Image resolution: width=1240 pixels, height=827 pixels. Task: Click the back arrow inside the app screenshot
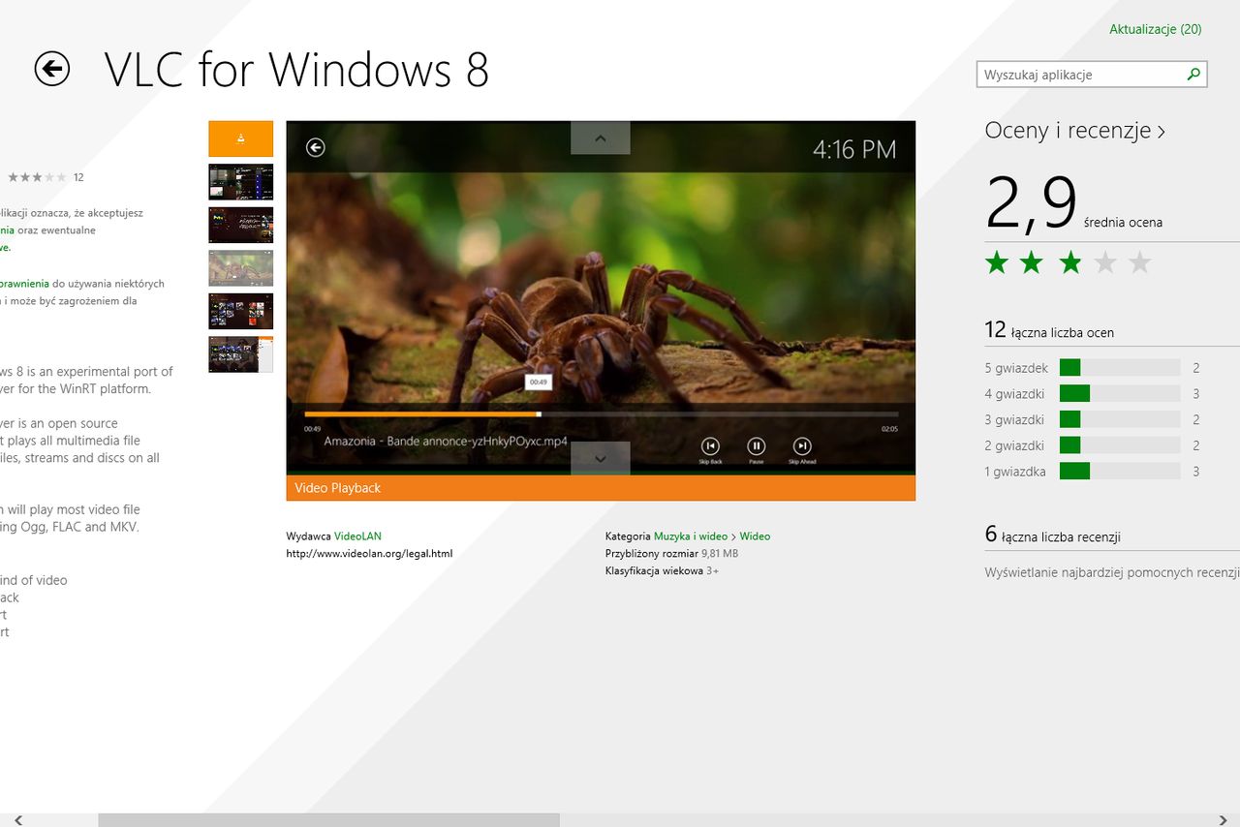[x=315, y=146]
